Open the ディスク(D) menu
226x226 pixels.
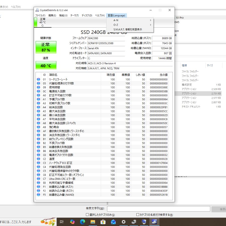(87, 16)
